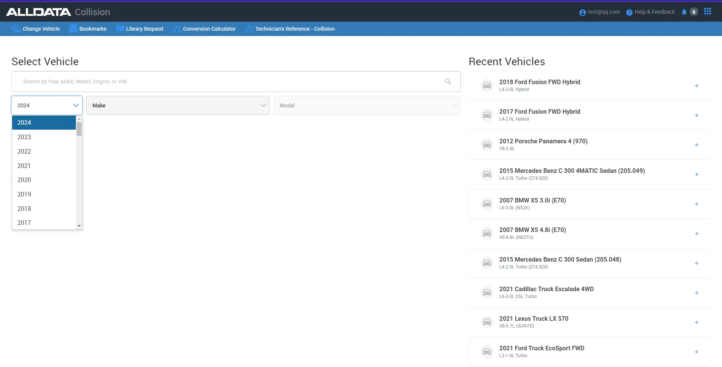This screenshot has width=722, height=367.
Task: Collapse the Year dropdown showing 2024
Action: [x=47, y=105]
